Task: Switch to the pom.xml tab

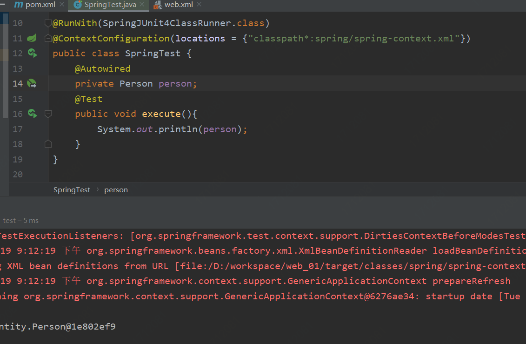Action: tap(40, 5)
